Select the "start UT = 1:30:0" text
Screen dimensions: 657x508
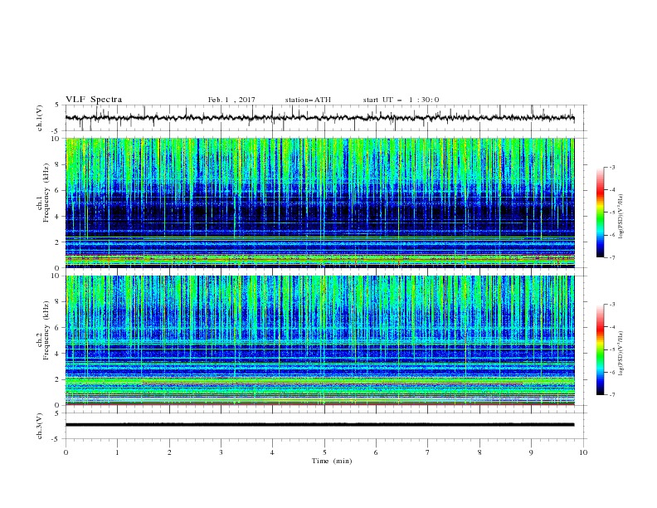(x=401, y=100)
